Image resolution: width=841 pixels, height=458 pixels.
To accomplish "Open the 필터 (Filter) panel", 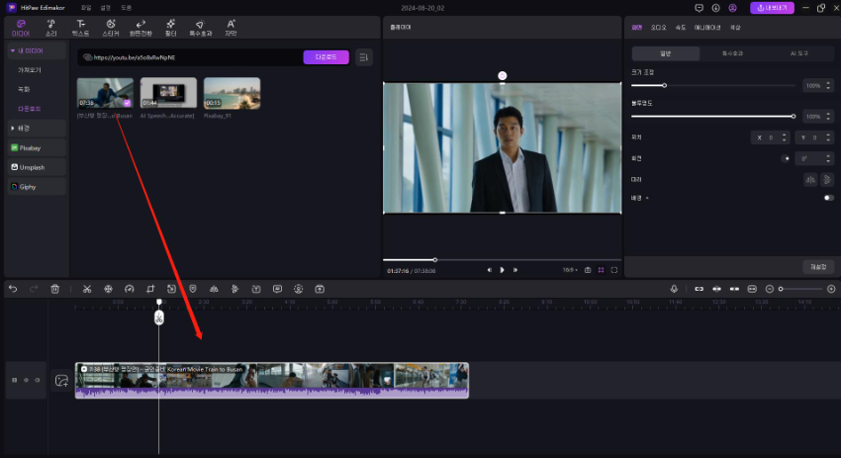I will pos(170,26).
